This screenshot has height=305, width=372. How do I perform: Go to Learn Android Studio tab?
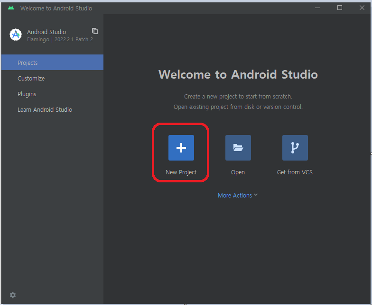point(52,110)
